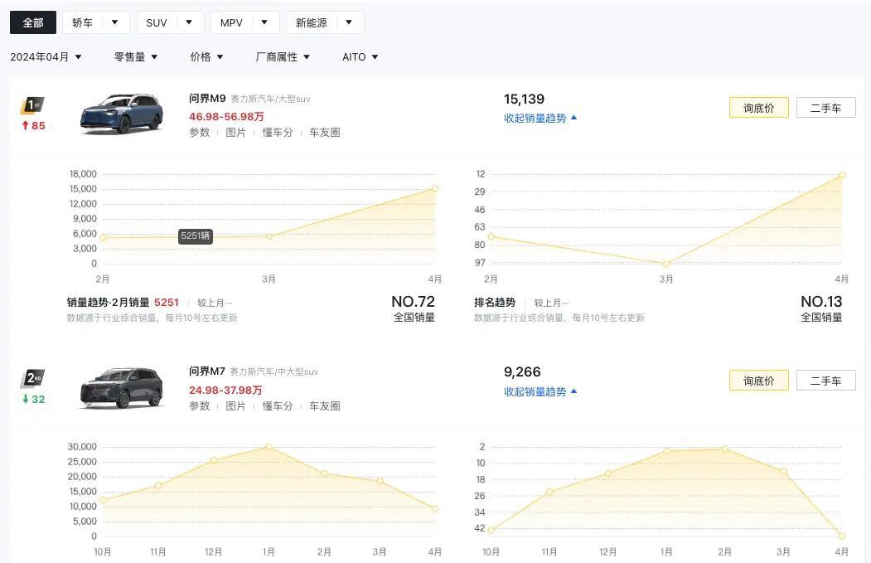
Task: Click the 46.98-56.98万 price text
Action: (226, 116)
